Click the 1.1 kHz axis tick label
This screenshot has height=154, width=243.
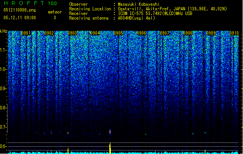pos(3,50)
